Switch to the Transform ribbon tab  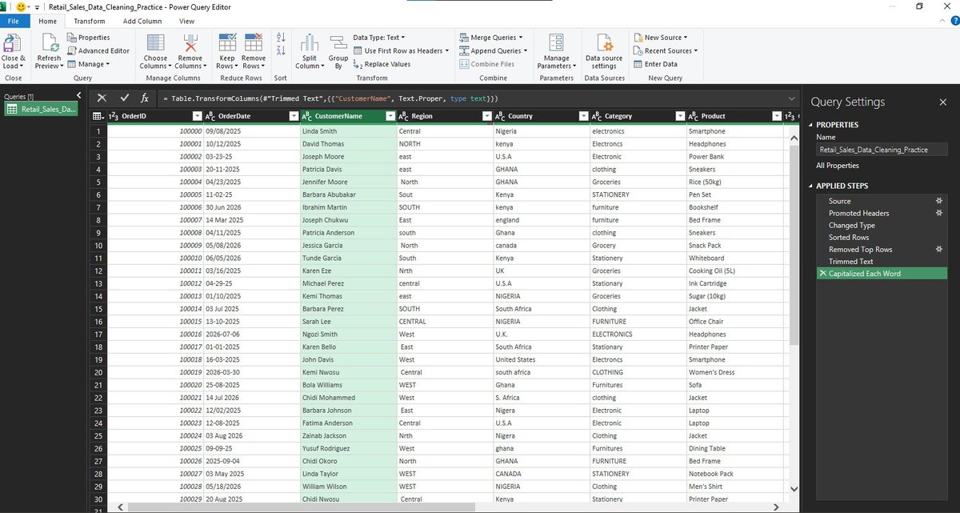tap(89, 22)
